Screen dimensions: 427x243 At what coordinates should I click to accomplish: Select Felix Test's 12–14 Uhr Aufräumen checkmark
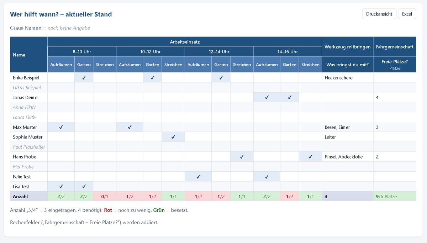(x=198, y=177)
